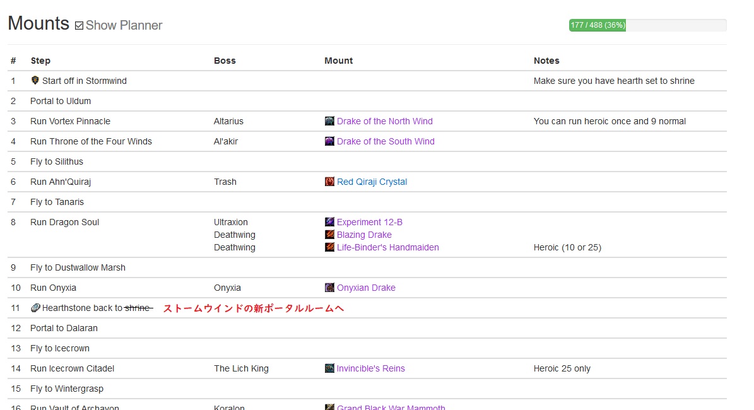Click the Onyxian Drake mount icon
The image size is (754, 410).
click(329, 288)
